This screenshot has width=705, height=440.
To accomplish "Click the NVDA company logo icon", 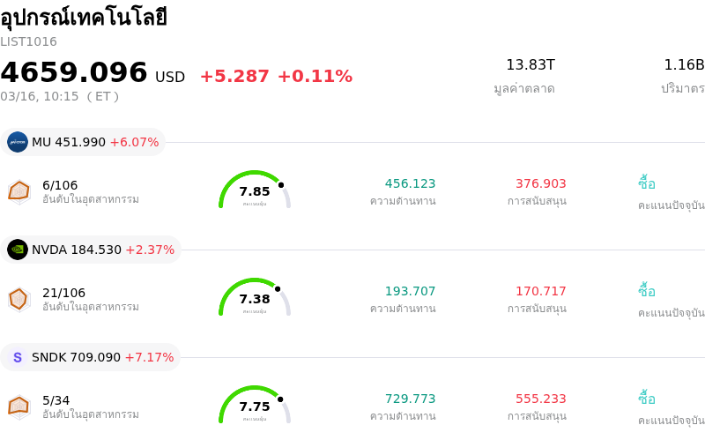I will pos(18,250).
